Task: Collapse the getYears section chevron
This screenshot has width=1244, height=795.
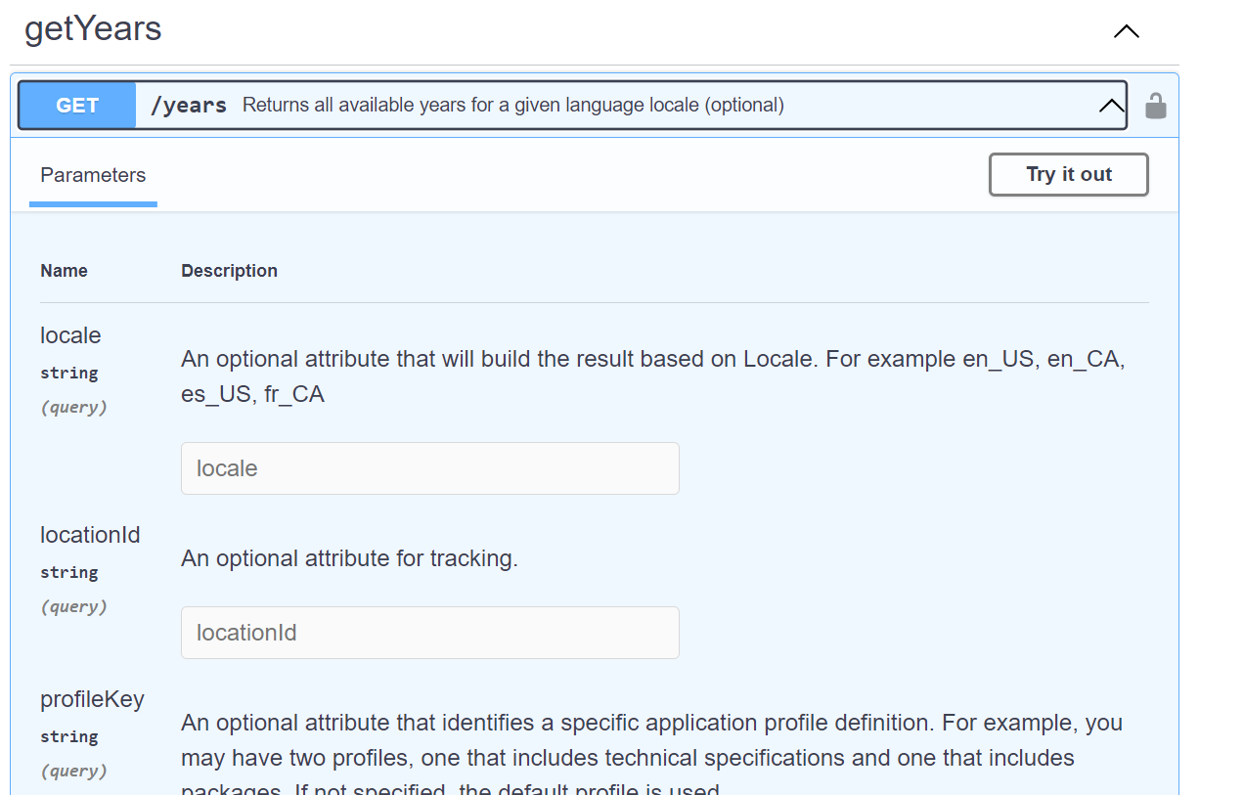Action: pos(1126,31)
